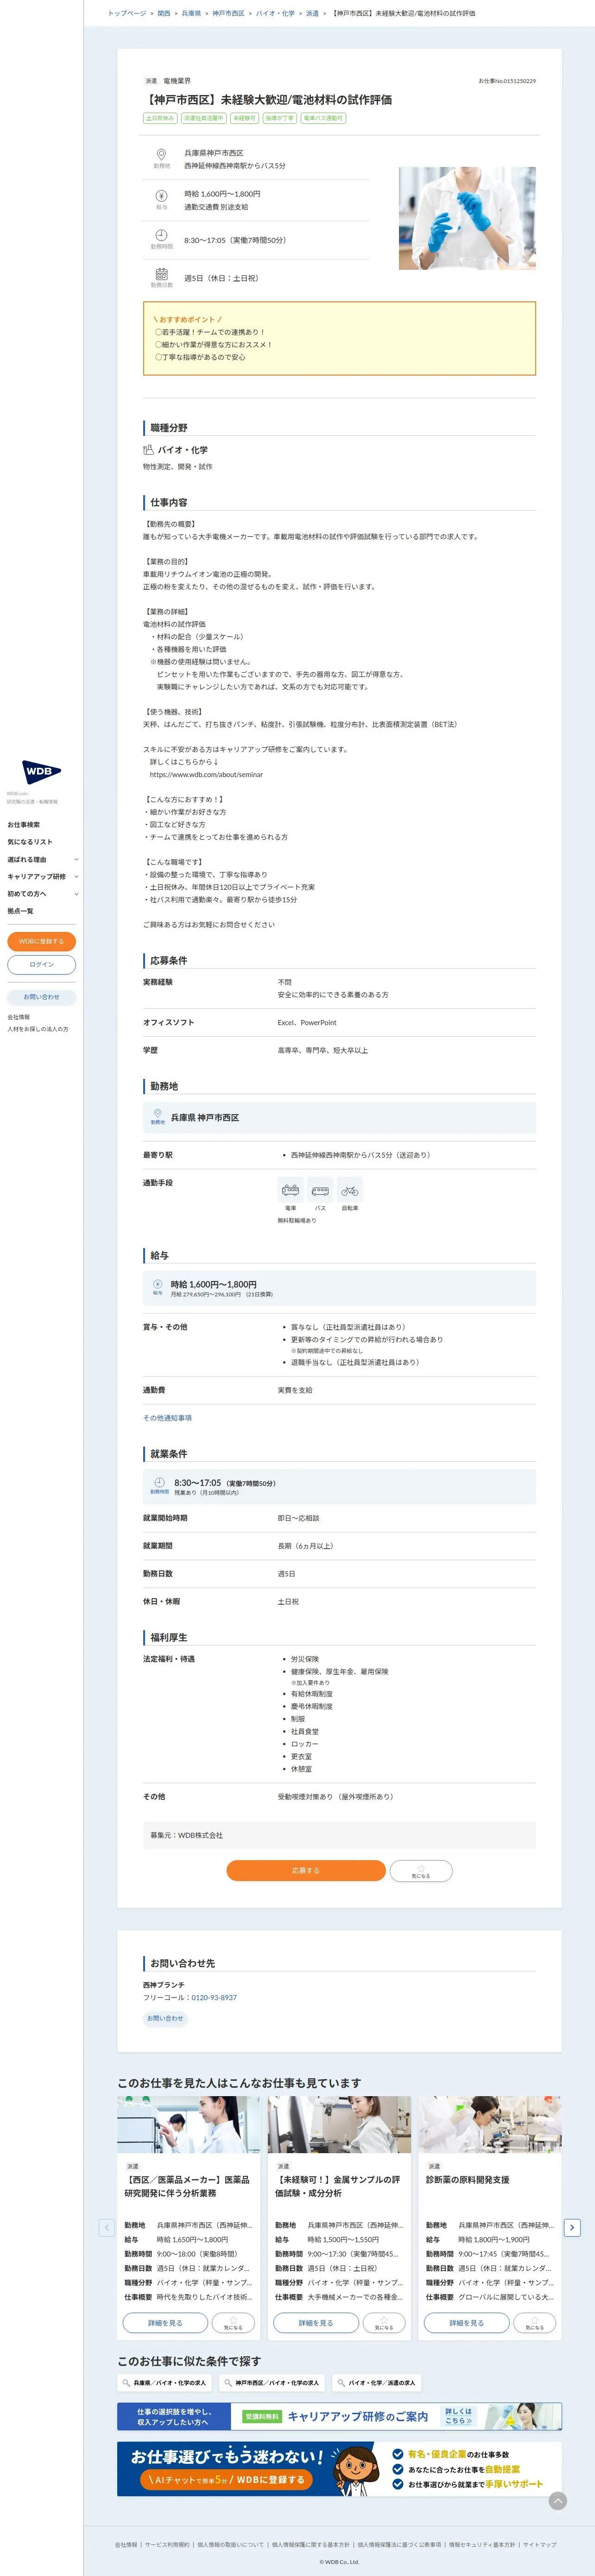
Task: Click 詳細を見る on 金属サンプル card
Action: point(316,2323)
